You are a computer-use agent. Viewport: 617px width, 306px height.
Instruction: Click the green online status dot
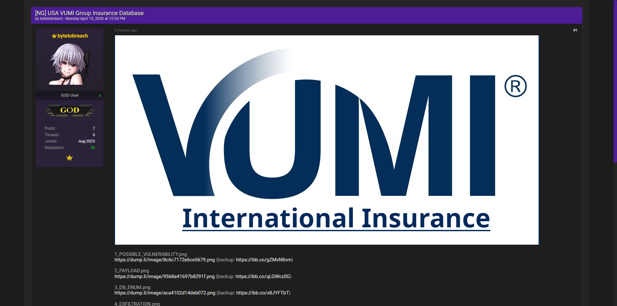(x=100, y=96)
